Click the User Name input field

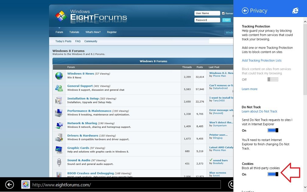click(207, 13)
